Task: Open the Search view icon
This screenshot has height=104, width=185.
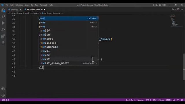Action: click(3, 17)
